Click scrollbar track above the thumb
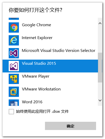Screen dimensions: 105x139 point(100,39)
